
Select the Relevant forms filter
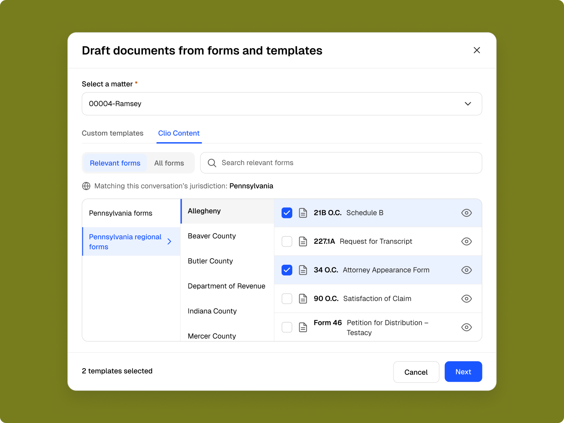pyautogui.click(x=115, y=163)
